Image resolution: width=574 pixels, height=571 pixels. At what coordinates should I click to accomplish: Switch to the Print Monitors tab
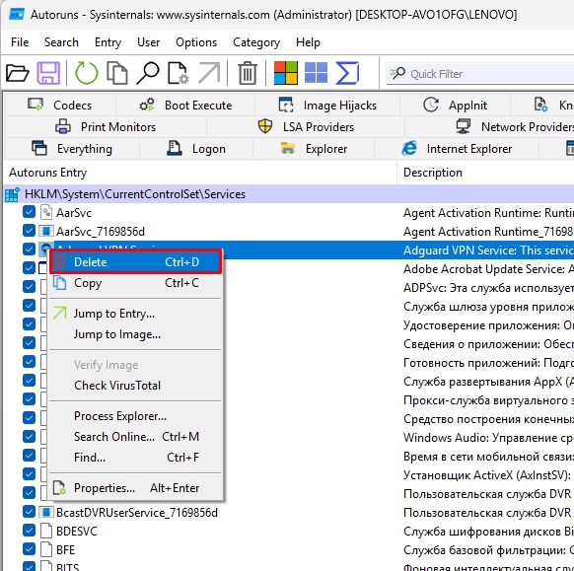click(x=106, y=126)
